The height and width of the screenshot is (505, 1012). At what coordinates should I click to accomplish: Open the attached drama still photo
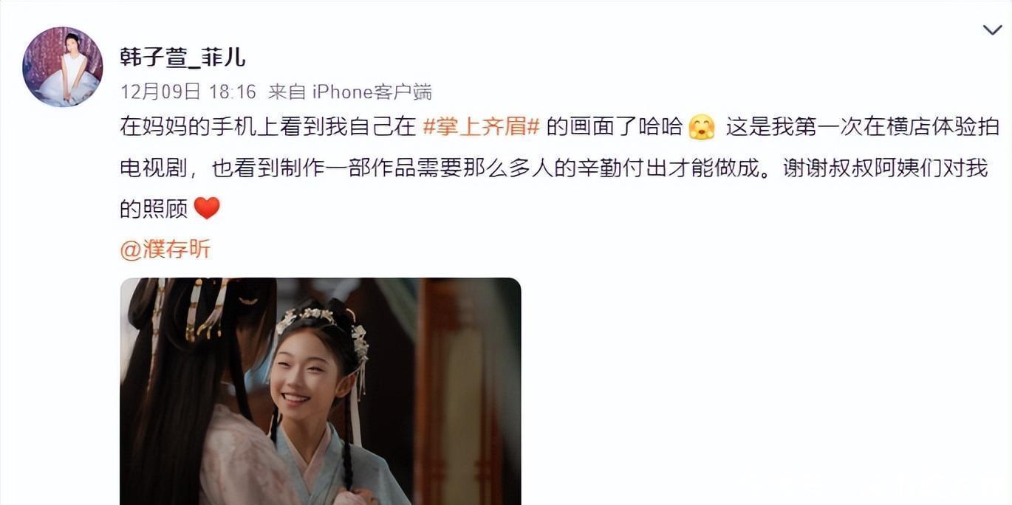pos(321,391)
